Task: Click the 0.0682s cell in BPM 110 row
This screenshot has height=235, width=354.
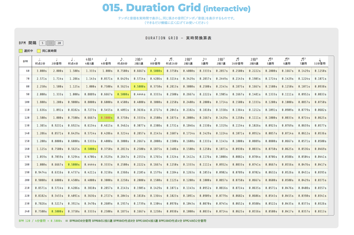Action: [x=320, y=110]
